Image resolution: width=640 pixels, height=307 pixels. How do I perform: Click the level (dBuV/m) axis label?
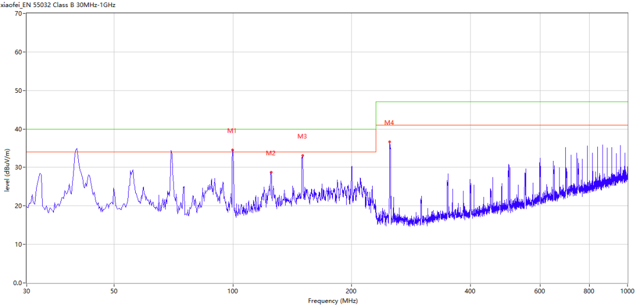[7, 172]
